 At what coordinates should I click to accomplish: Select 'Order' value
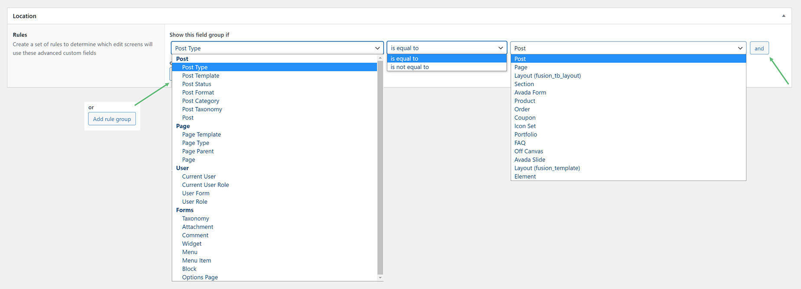tap(628, 109)
